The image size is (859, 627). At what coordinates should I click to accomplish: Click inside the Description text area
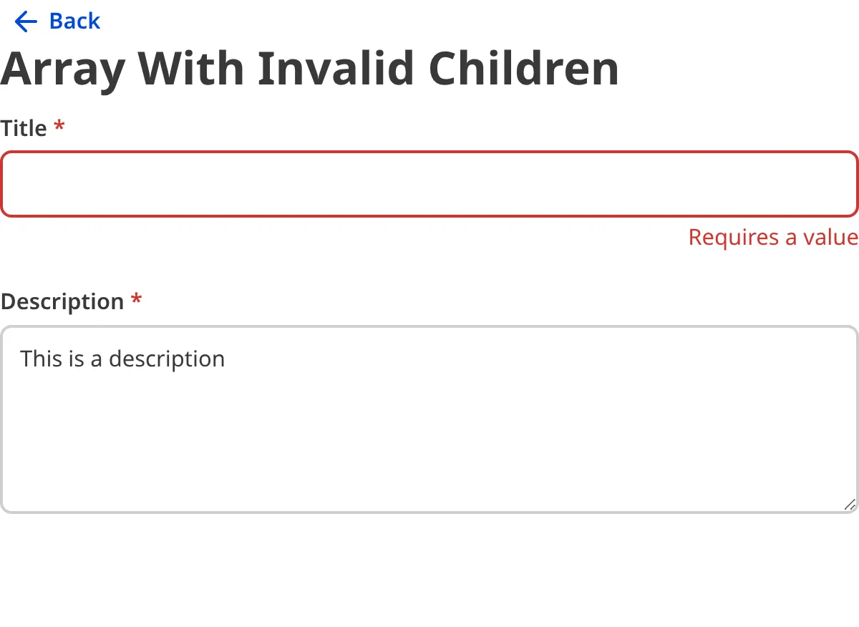(x=429, y=419)
